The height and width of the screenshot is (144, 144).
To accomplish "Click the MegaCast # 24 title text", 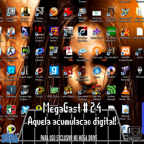I will point(72,108).
